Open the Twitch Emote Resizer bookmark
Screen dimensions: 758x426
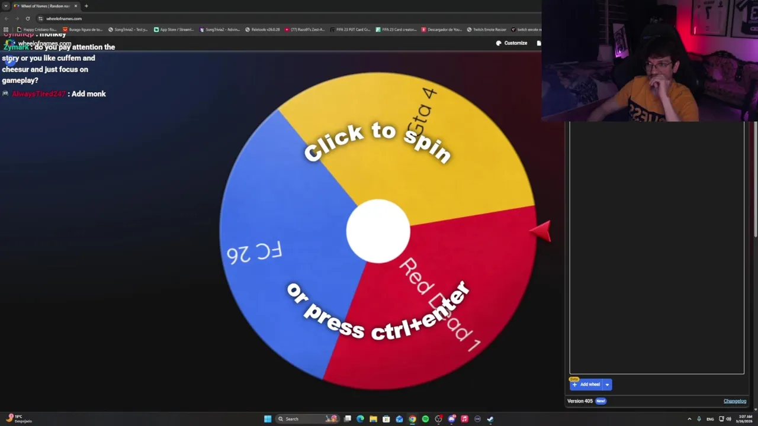(x=487, y=30)
